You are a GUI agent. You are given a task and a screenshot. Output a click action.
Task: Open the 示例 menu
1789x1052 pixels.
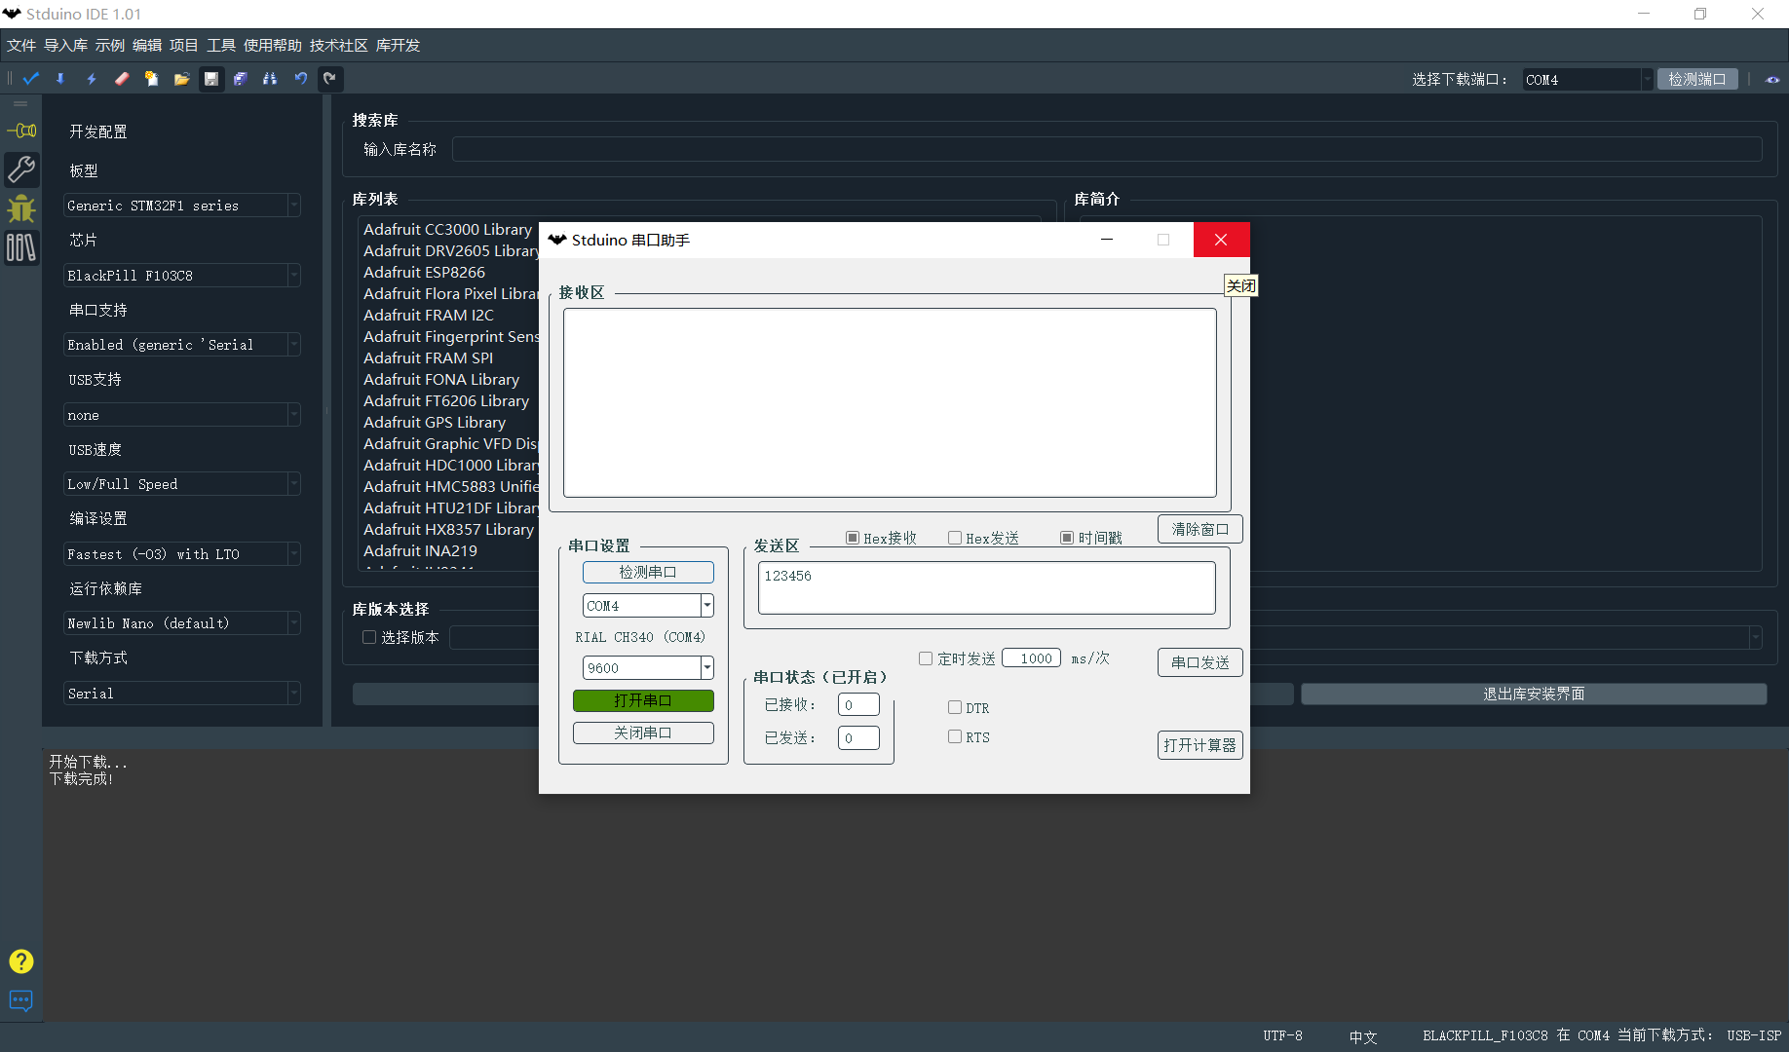click(x=110, y=46)
